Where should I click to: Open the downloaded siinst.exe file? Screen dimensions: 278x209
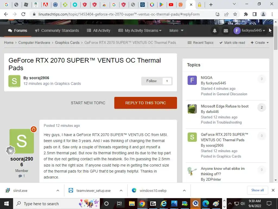[x=20, y=190]
